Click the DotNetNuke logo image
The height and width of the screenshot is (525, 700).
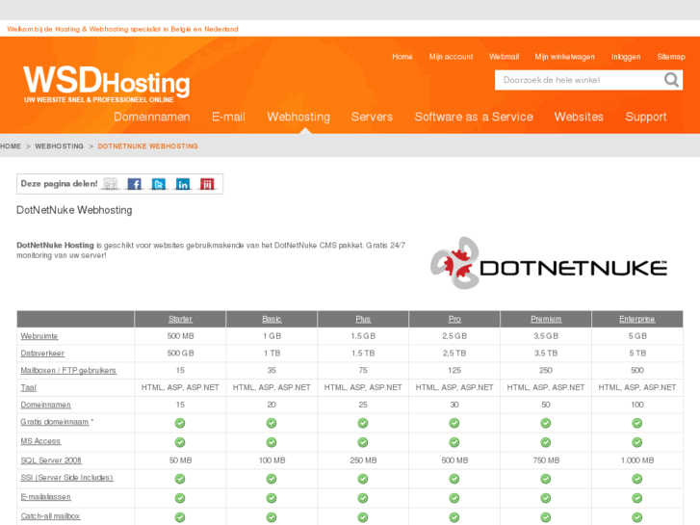point(549,263)
